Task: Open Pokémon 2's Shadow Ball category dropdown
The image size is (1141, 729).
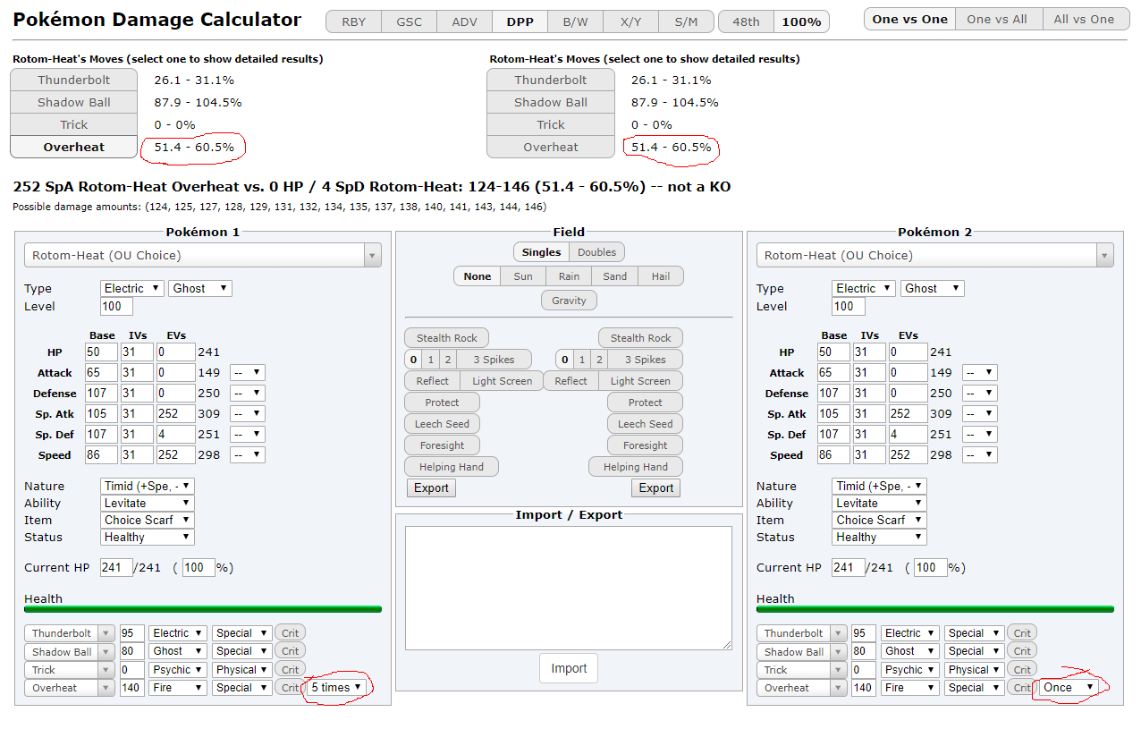Action: pos(975,651)
